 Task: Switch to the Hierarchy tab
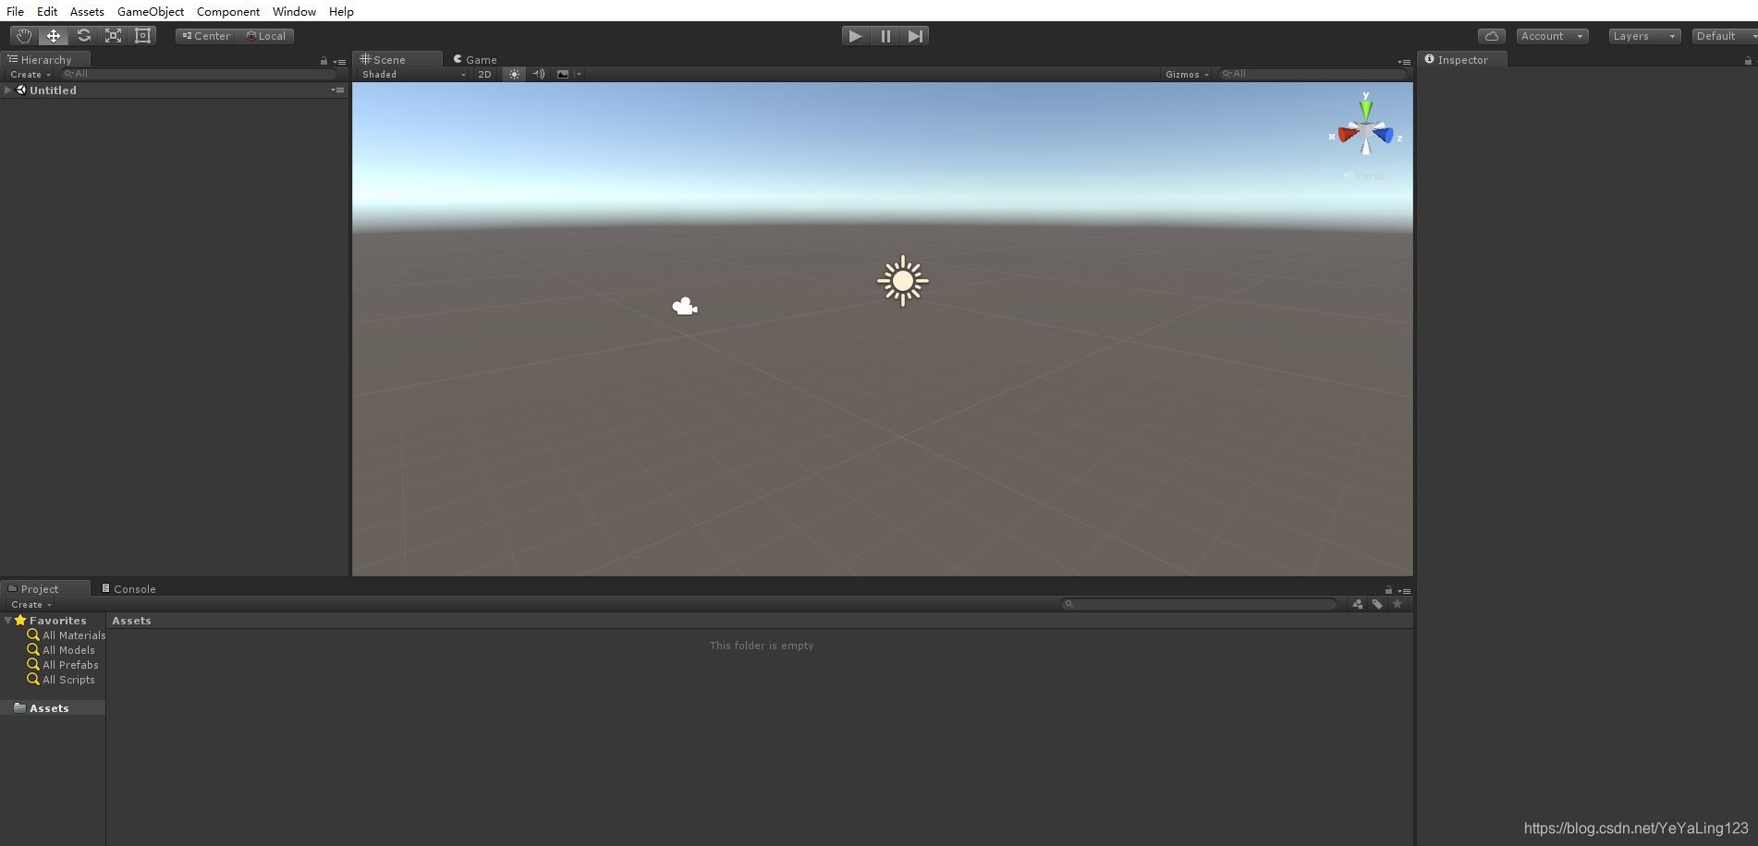tap(45, 59)
